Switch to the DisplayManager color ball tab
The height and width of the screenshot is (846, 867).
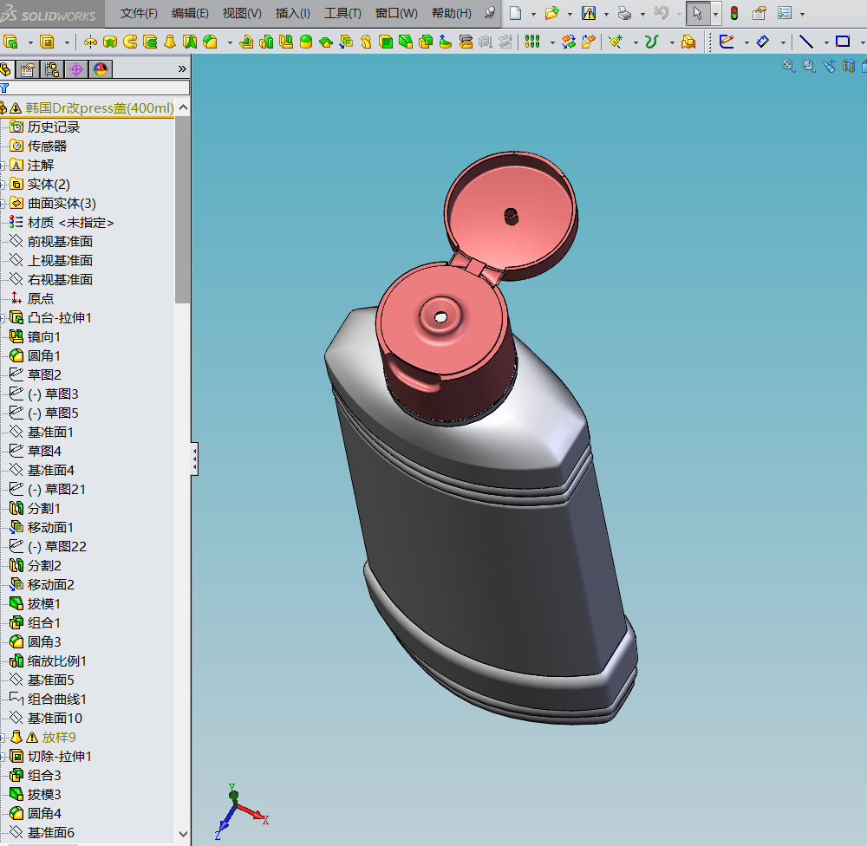tap(101, 69)
